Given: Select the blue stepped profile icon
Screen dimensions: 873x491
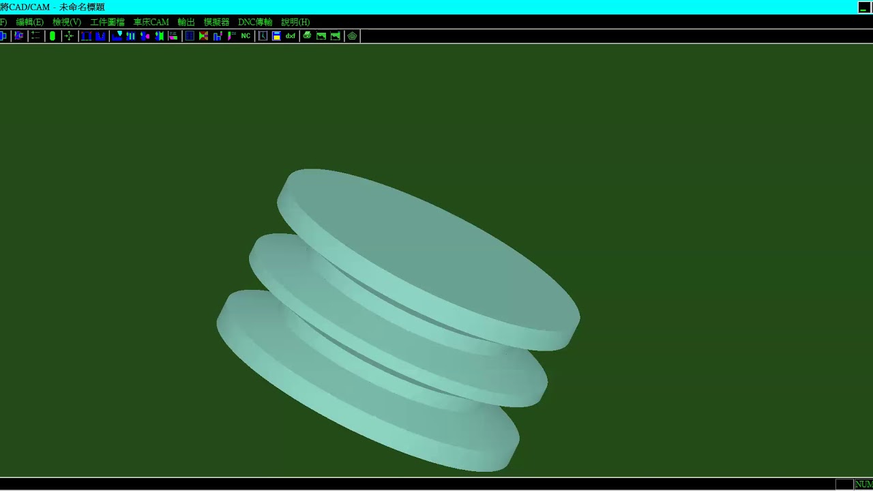Looking at the screenshot, I should pyautogui.click(x=218, y=36).
